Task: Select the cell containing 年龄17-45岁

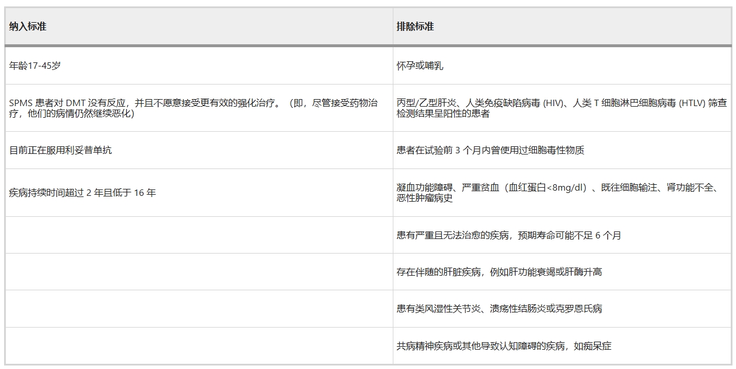Action: tap(32, 65)
